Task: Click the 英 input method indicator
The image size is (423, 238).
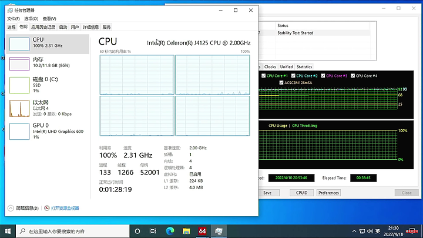Action: coord(378,232)
